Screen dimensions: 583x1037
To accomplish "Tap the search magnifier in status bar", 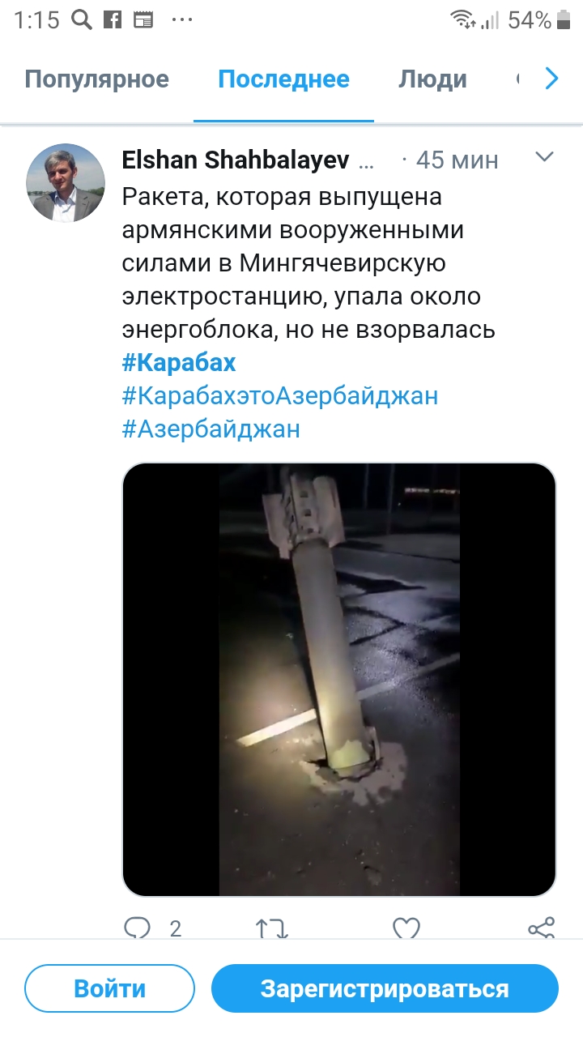I will coord(81,20).
